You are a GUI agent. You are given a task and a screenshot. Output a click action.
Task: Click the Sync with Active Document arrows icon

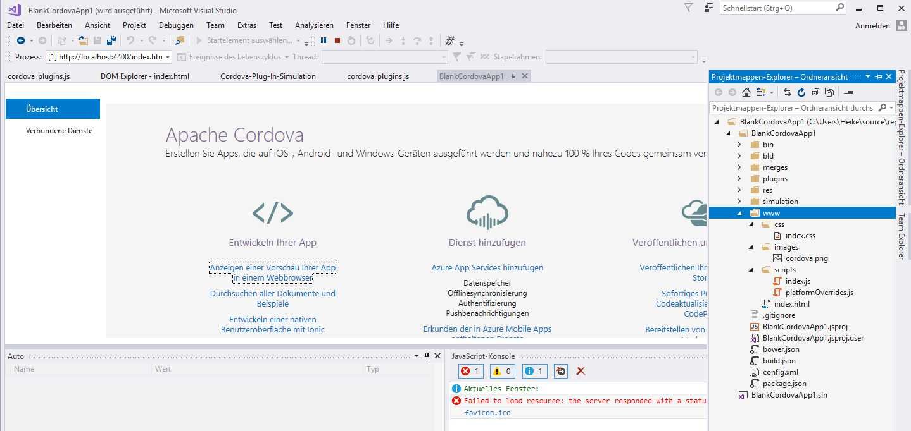pos(787,92)
